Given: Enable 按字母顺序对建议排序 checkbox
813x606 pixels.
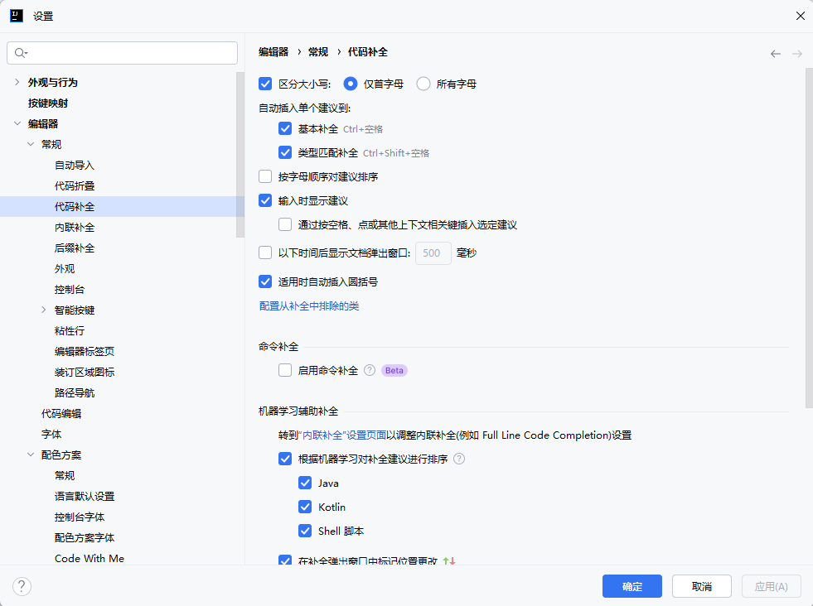Looking at the screenshot, I should tap(266, 176).
